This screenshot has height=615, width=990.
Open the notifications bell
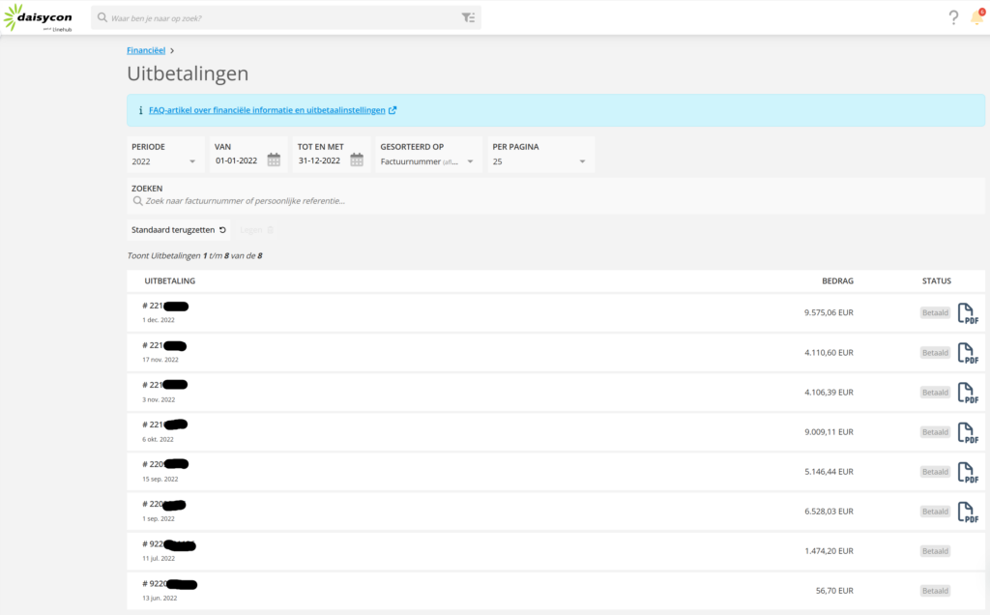976,17
